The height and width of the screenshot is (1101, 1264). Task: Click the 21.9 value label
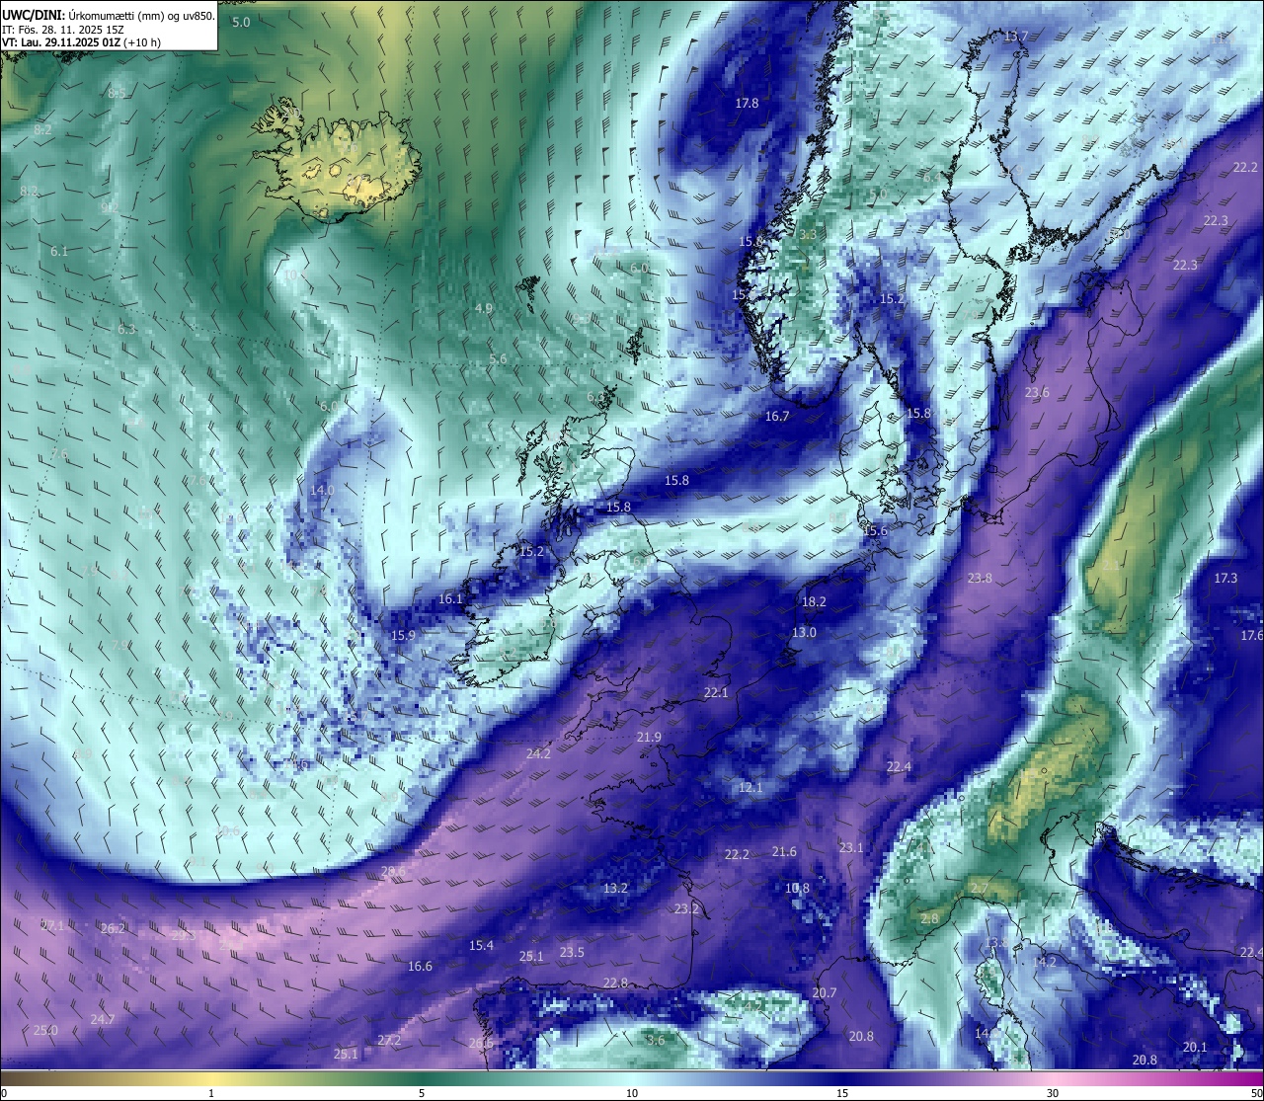[x=649, y=738]
